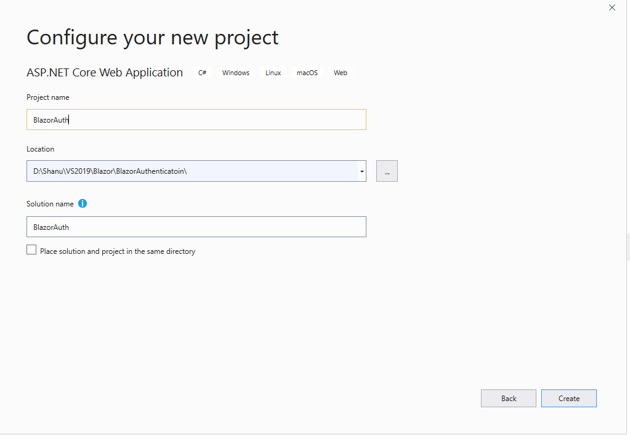Click the scrollbar thumb on the right edge

click(x=628, y=246)
